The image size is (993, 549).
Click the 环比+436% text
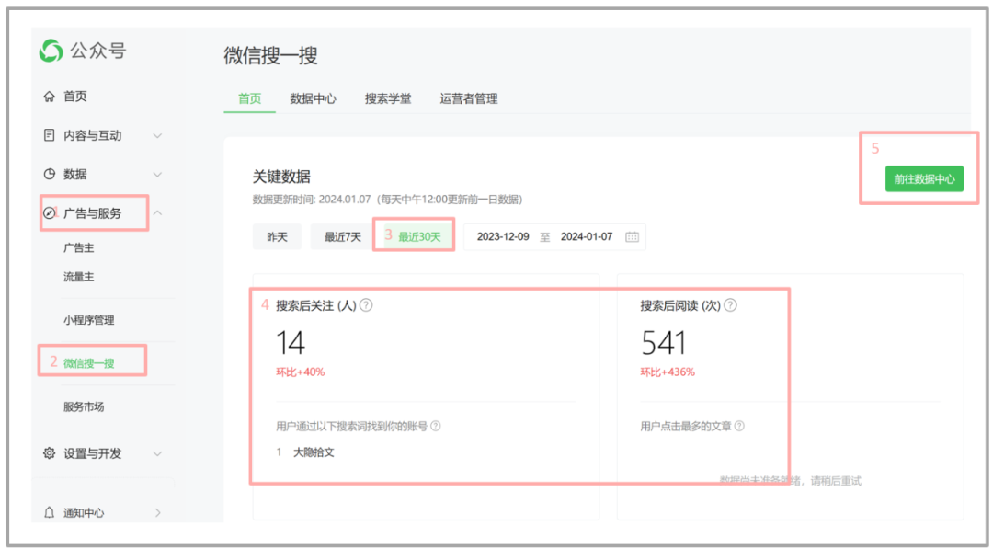(x=668, y=372)
